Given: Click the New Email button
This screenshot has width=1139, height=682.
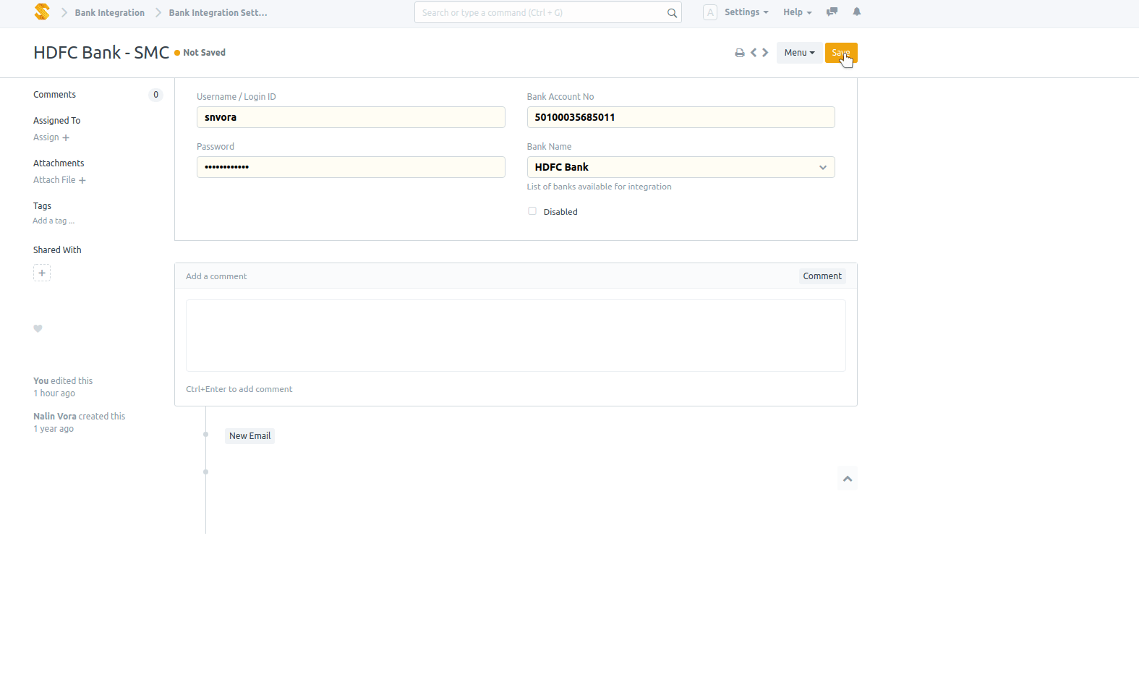Looking at the screenshot, I should tap(249, 436).
